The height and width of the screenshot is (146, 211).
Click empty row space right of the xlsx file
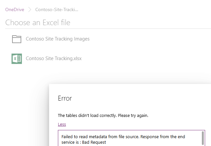(x=147, y=59)
